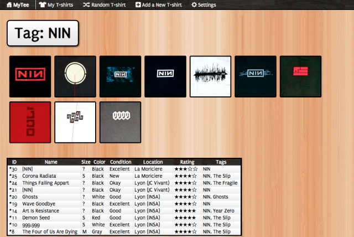The height and width of the screenshot is (237, 354).
Task: Open the gray shirt thumbnail
Action: tap(121, 122)
